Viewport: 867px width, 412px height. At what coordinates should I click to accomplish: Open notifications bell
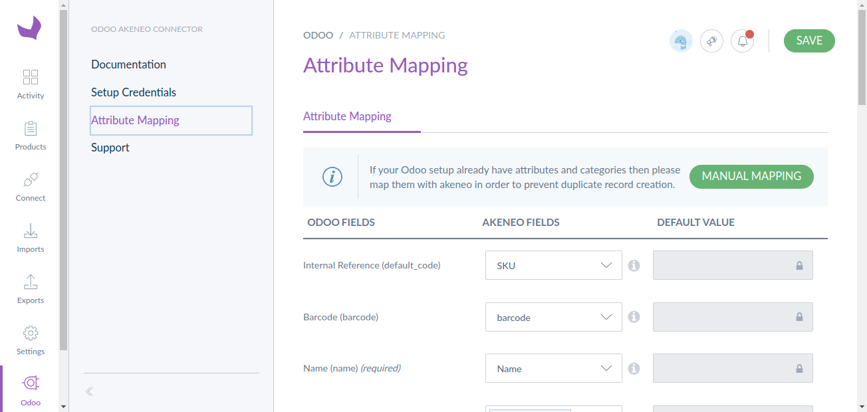coord(742,41)
